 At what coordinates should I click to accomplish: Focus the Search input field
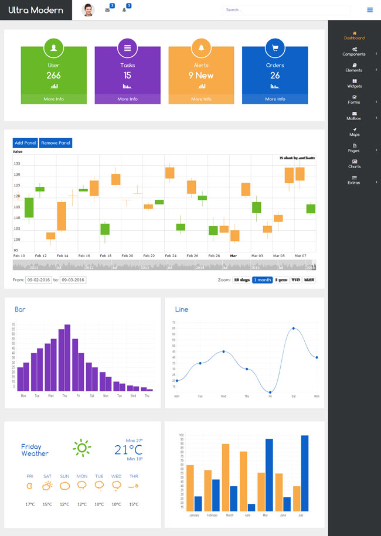pyautogui.click(x=286, y=10)
